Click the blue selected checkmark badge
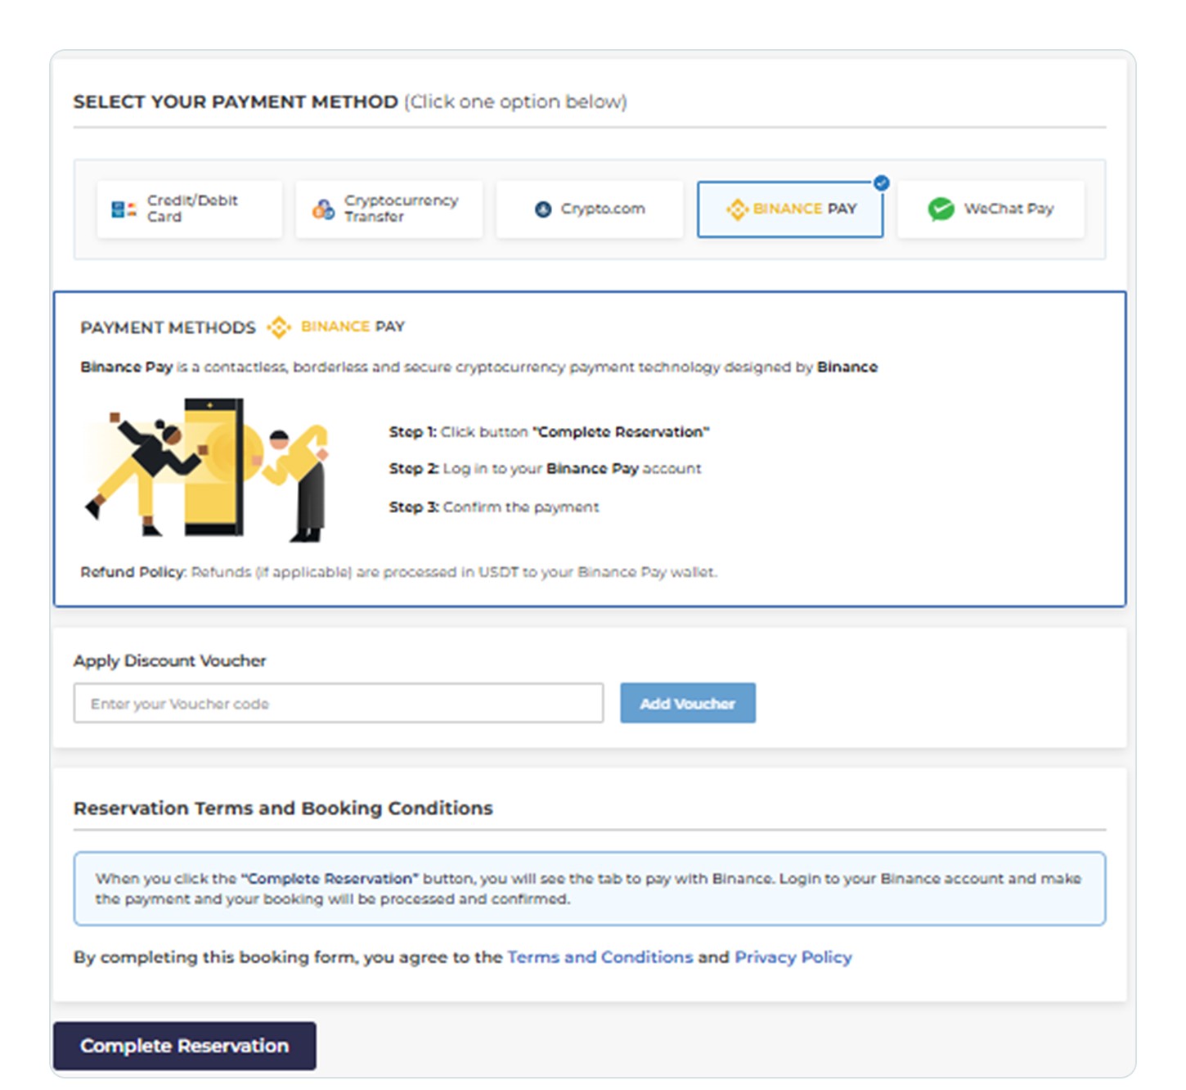This screenshot has width=1186, height=1090. [881, 183]
